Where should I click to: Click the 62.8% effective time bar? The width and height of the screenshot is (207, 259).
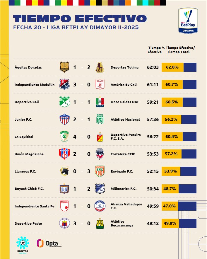[x=179, y=67]
